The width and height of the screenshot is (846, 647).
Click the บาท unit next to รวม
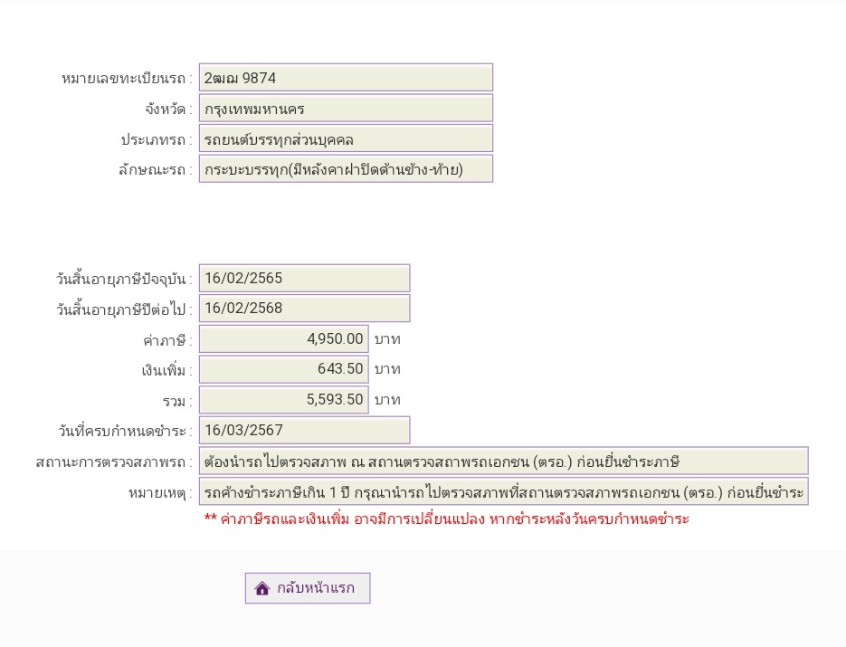pyautogui.click(x=387, y=400)
